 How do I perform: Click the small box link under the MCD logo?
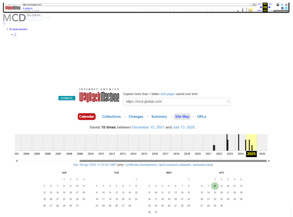4,23
